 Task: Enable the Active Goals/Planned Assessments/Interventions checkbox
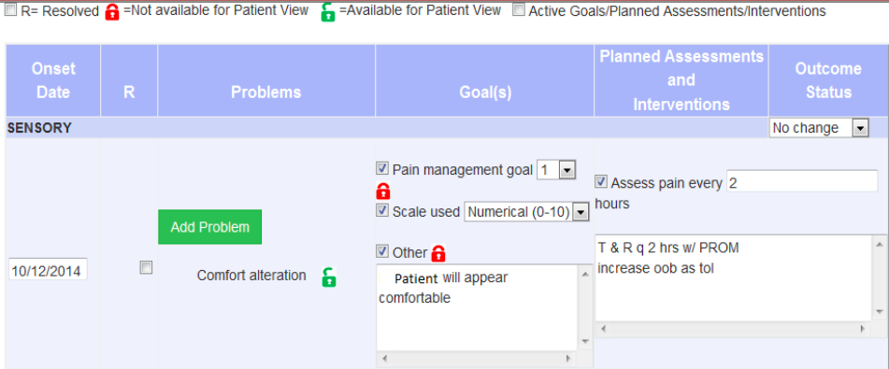519,10
